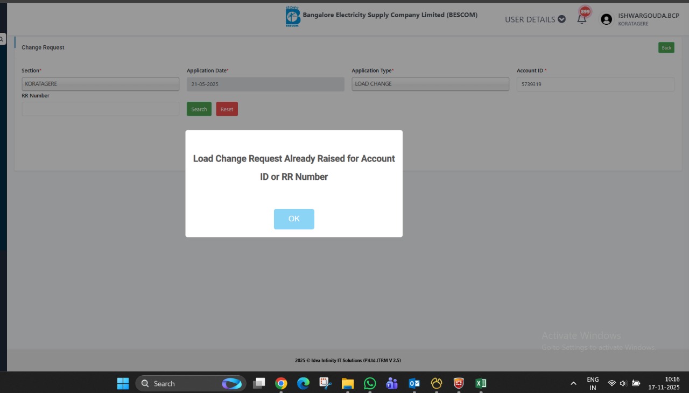Open Outlook from the taskbar
Screen dimensions: 689x393
coord(414,383)
